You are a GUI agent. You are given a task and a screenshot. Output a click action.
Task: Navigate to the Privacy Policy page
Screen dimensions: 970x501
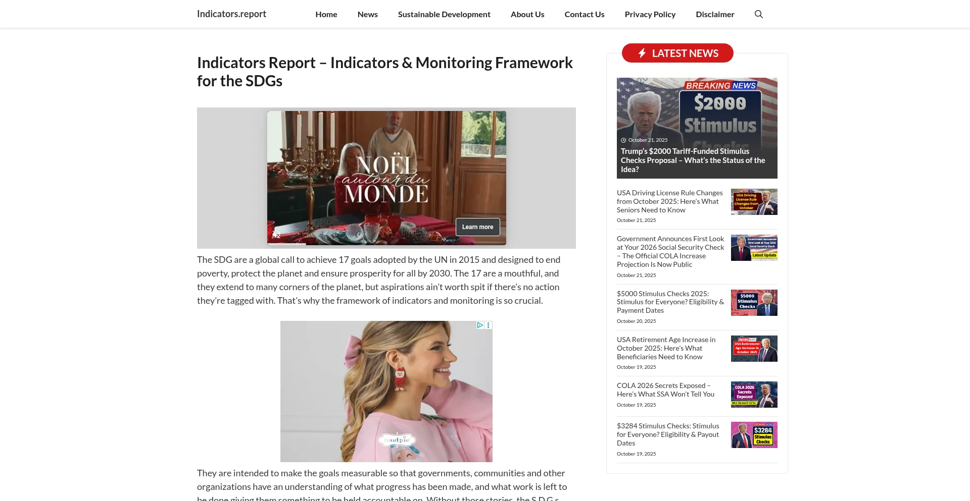pyautogui.click(x=650, y=14)
